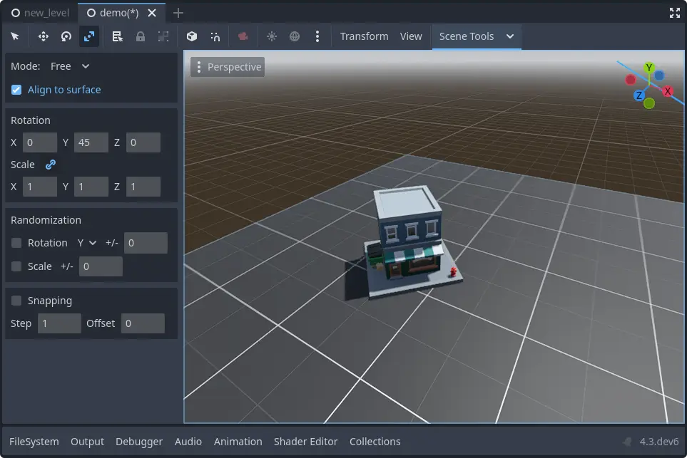The image size is (687, 458).
Task: Open the Shader Editor bottom panel
Action: tap(305, 442)
